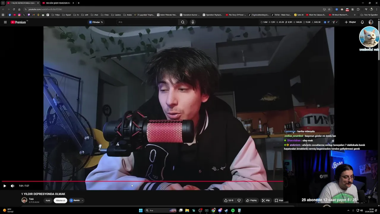Focus the Ara search field
This screenshot has height=214, width=380.
(x=147, y=22)
